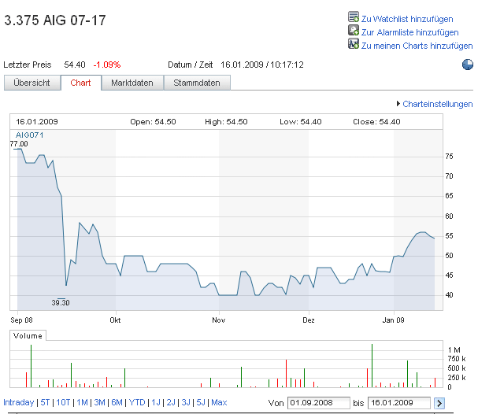Click the alarm list add icon

coord(354,30)
